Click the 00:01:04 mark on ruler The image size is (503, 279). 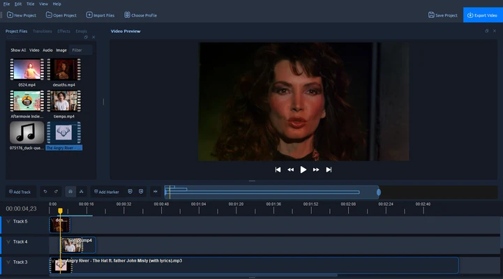point(199,204)
